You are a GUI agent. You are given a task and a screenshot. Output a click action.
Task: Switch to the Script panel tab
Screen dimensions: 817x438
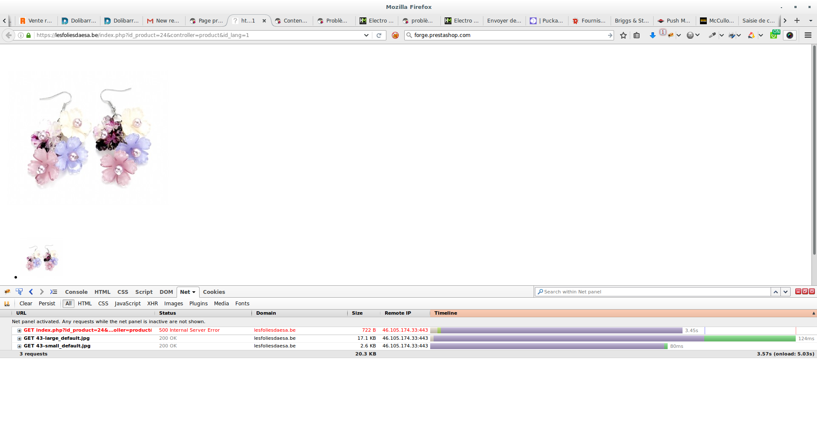144,292
